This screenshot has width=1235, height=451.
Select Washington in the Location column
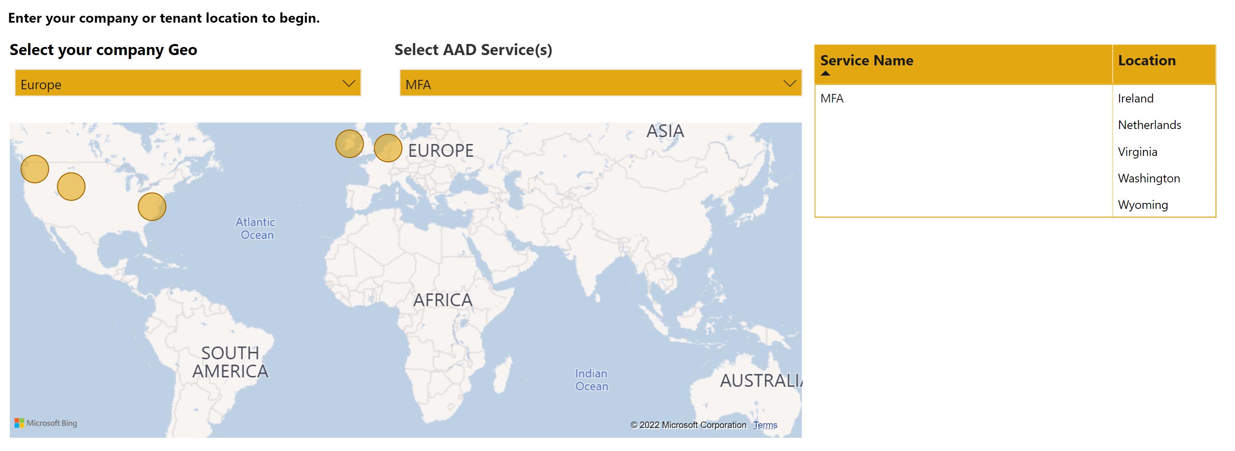(x=1148, y=178)
